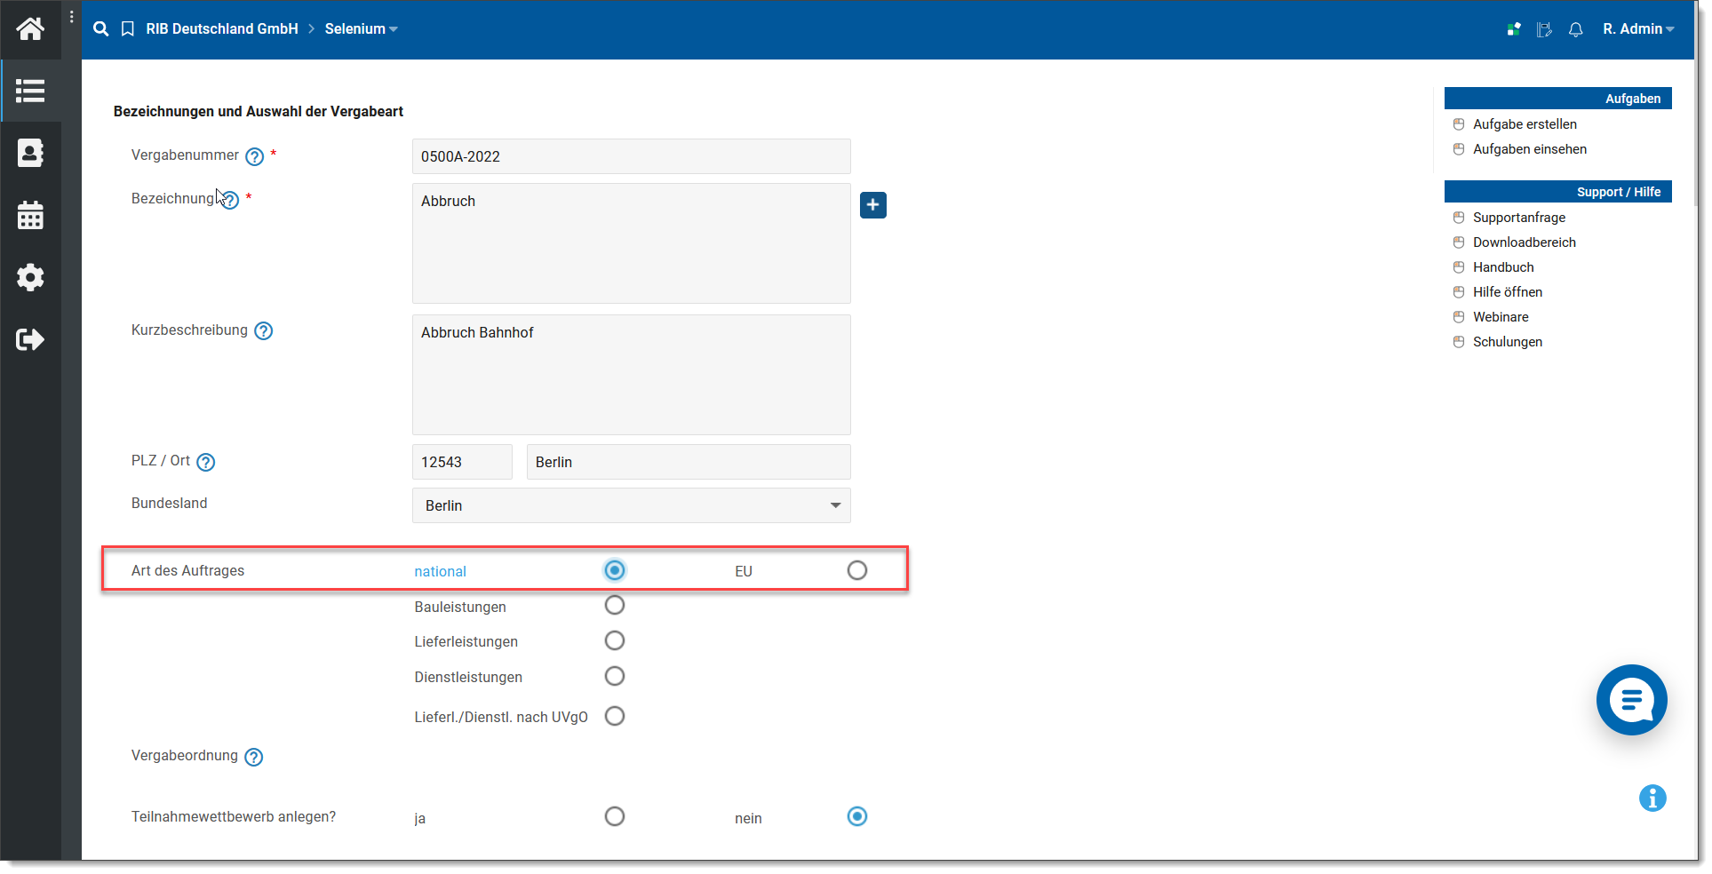Open settings gear icon in sidebar
Image resolution: width=1712 pixels, height=874 pixels.
[x=30, y=277]
